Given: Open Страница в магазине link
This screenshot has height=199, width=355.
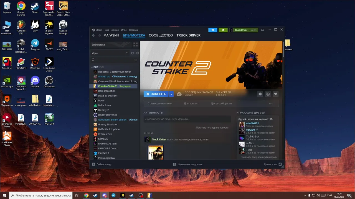Looking at the screenshot, I should pyautogui.click(x=159, y=104).
